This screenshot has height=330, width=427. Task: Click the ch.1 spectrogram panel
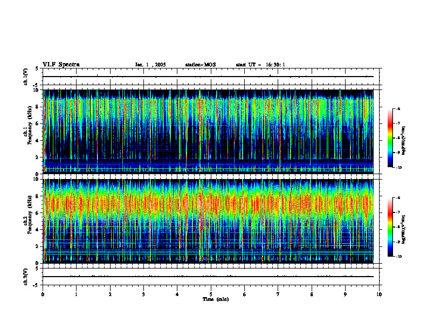pos(208,132)
